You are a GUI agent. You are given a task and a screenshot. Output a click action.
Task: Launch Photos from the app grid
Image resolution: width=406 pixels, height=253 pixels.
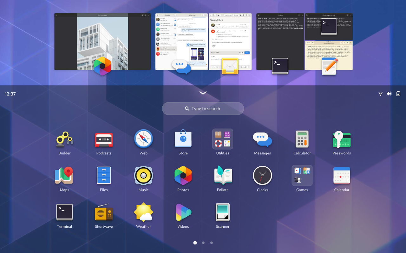coord(183,176)
